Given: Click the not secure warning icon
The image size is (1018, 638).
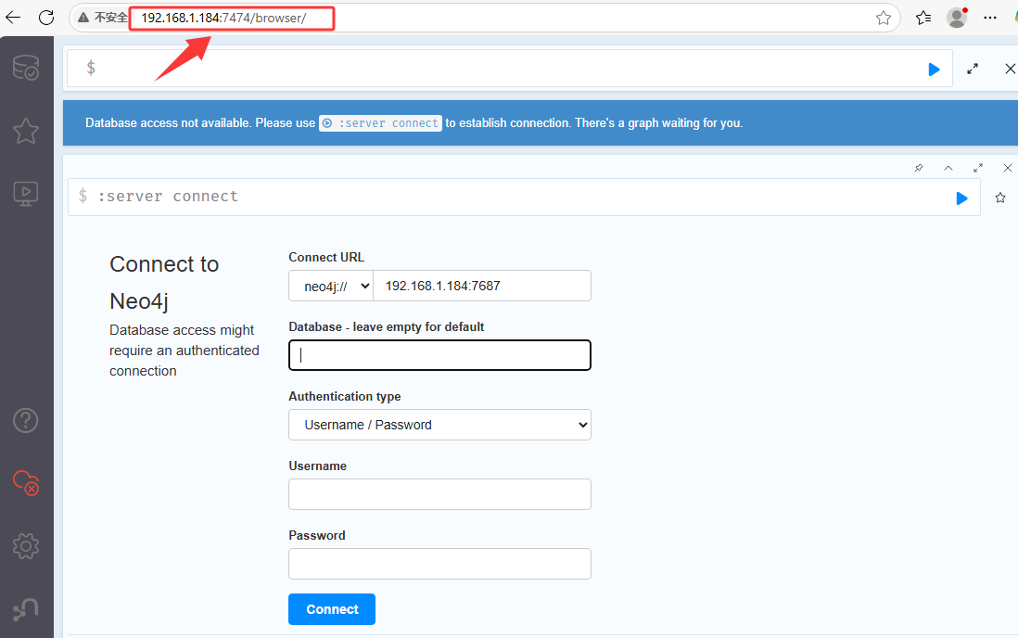Looking at the screenshot, I should [x=83, y=18].
